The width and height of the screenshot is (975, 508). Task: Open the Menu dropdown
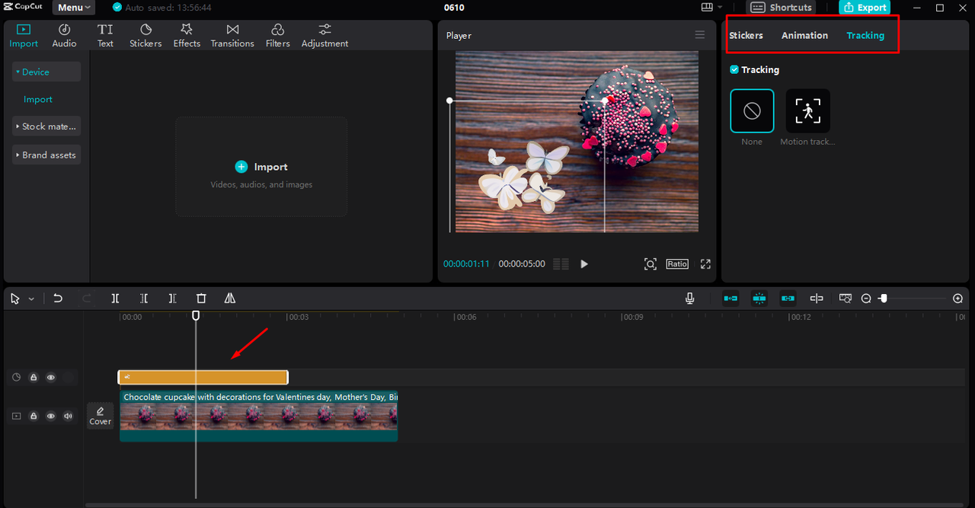click(74, 8)
